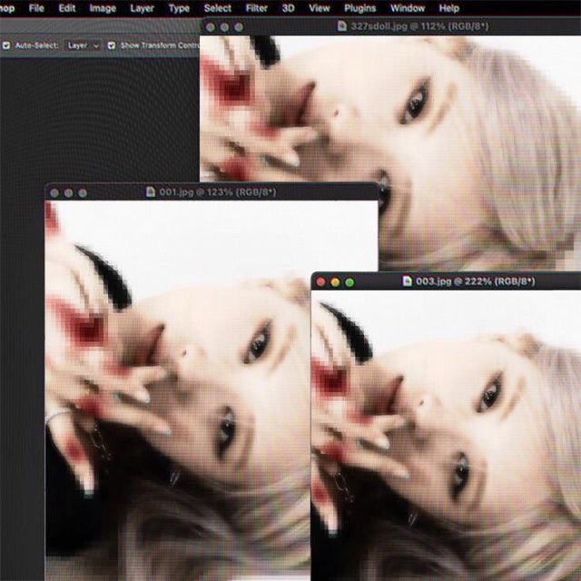Activate the 001.jpg window via its title text
The height and width of the screenshot is (581, 581).
click(217, 192)
